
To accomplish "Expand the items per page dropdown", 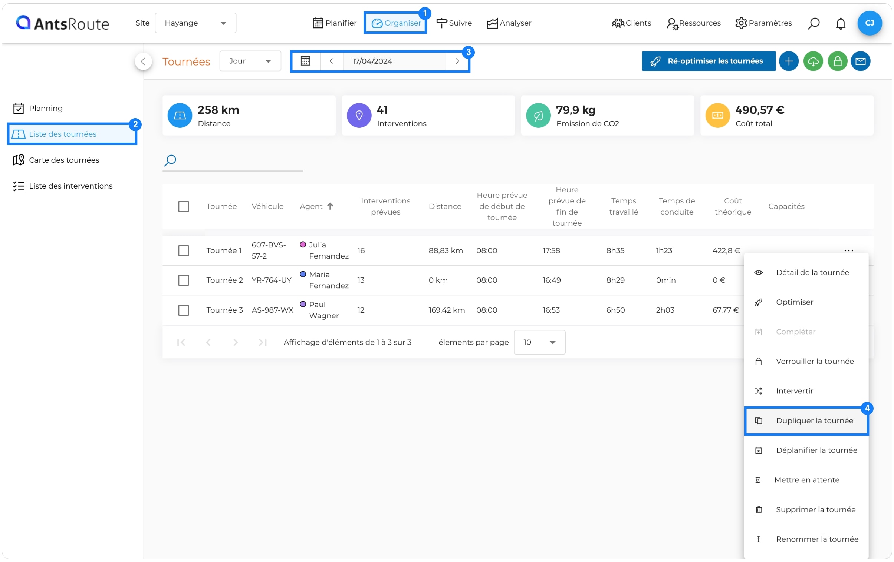I will tap(539, 342).
